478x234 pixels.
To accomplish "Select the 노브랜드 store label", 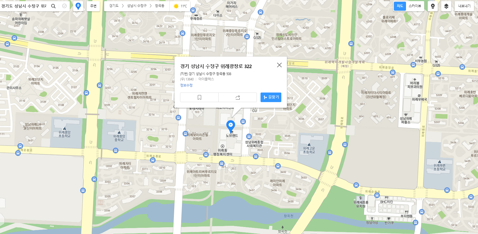I will (232, 136).
